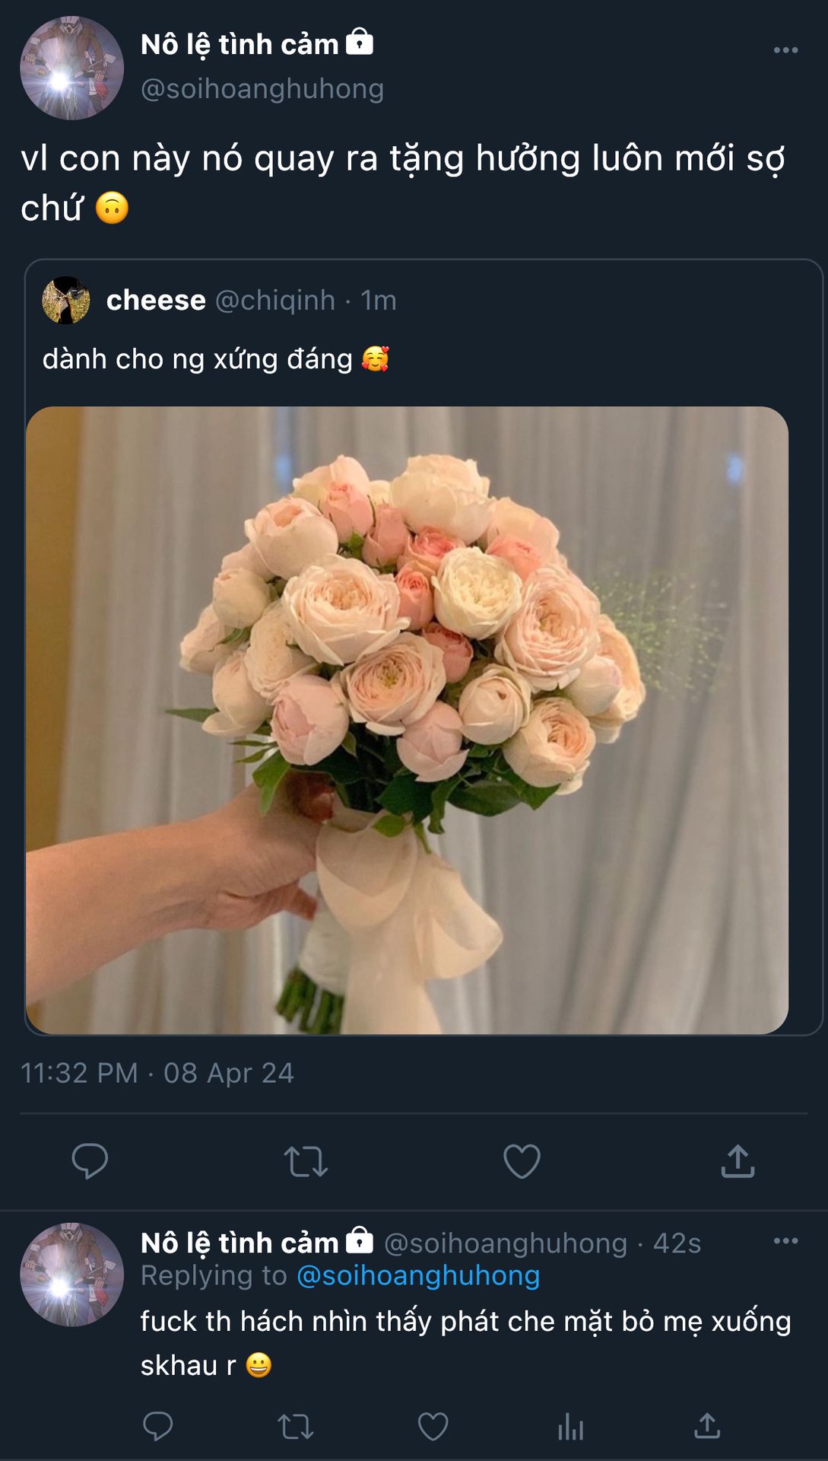Open the reply tweet's three-dot menu
Viewport: 828px width, 1461px height.
tap(785, 1241)
